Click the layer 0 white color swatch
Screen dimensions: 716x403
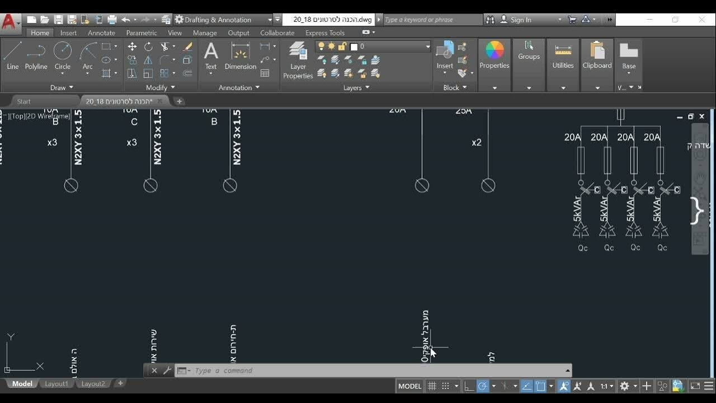click(x=354, y=46)
